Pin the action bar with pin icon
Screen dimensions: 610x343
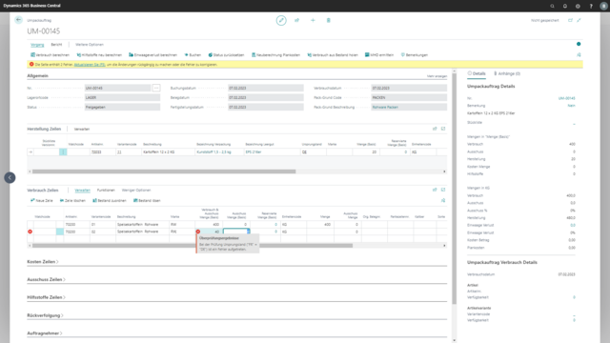point(579,55)
